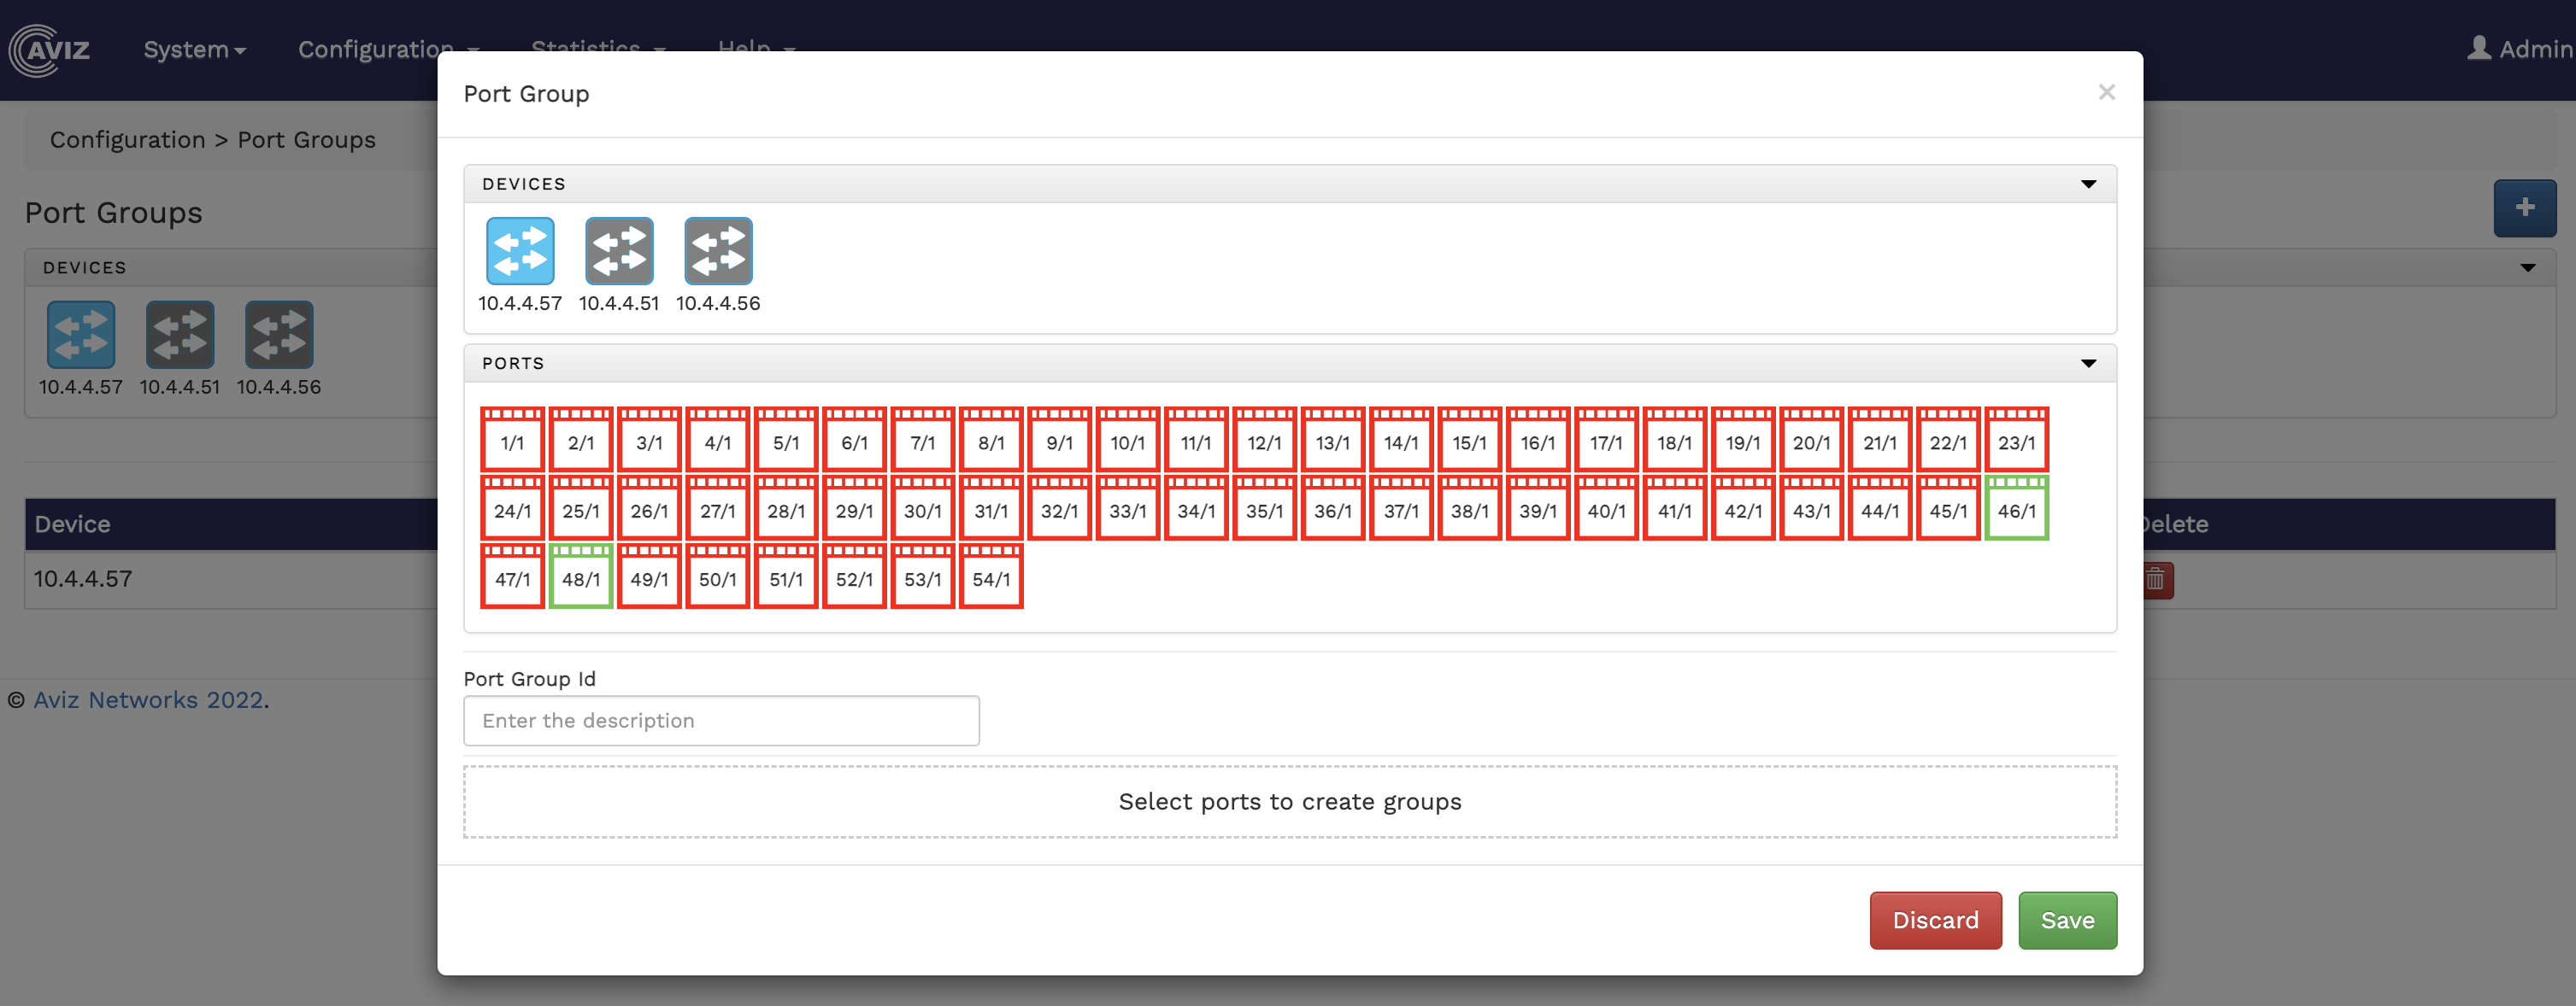Screen dimensions: 2576x1006
Task: Toggle green port 48/1
Action: click(581, 576)
